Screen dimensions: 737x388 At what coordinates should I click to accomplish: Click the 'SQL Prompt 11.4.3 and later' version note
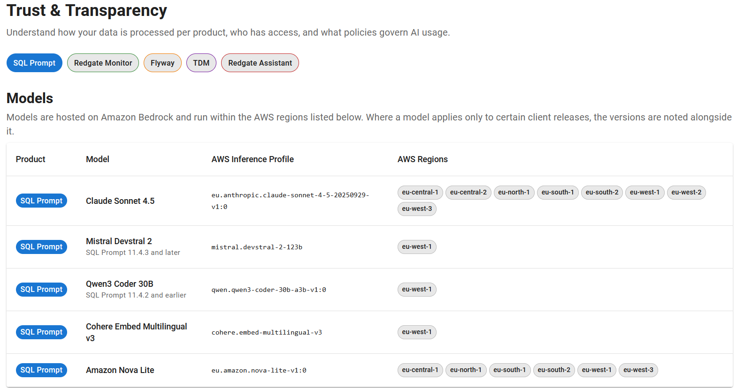133,253
